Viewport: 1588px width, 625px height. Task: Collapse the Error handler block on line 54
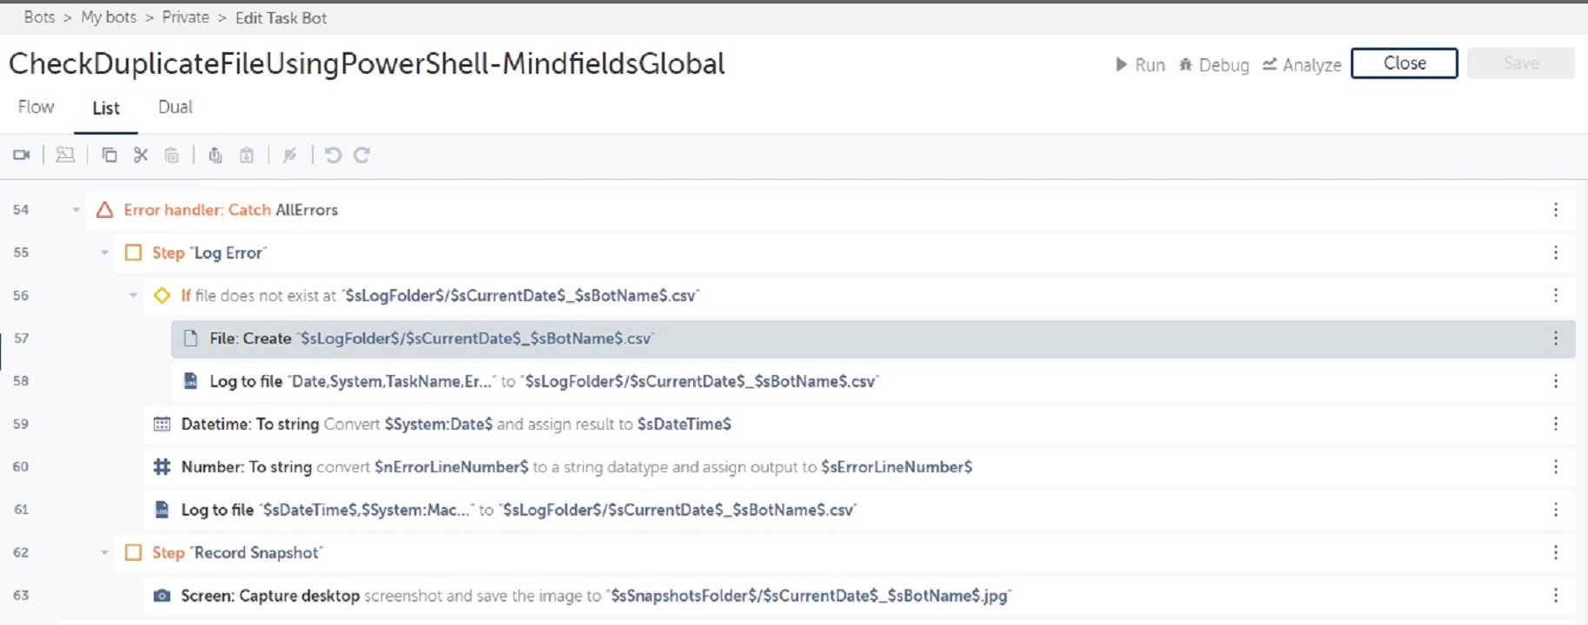pos(76,210)
